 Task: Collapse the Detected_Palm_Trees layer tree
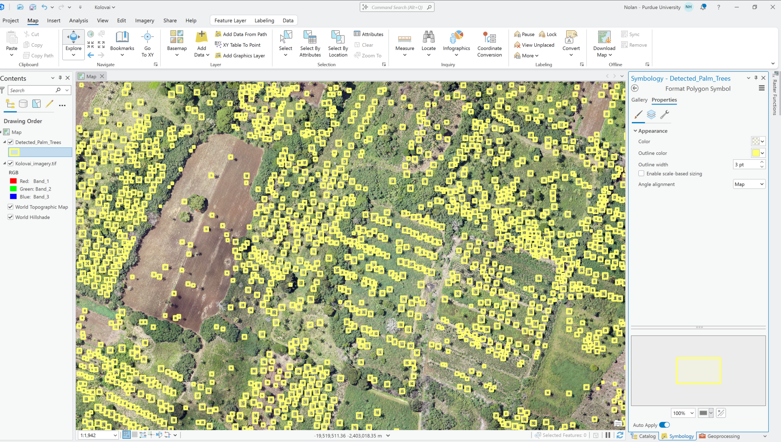(x=5, y=142)
